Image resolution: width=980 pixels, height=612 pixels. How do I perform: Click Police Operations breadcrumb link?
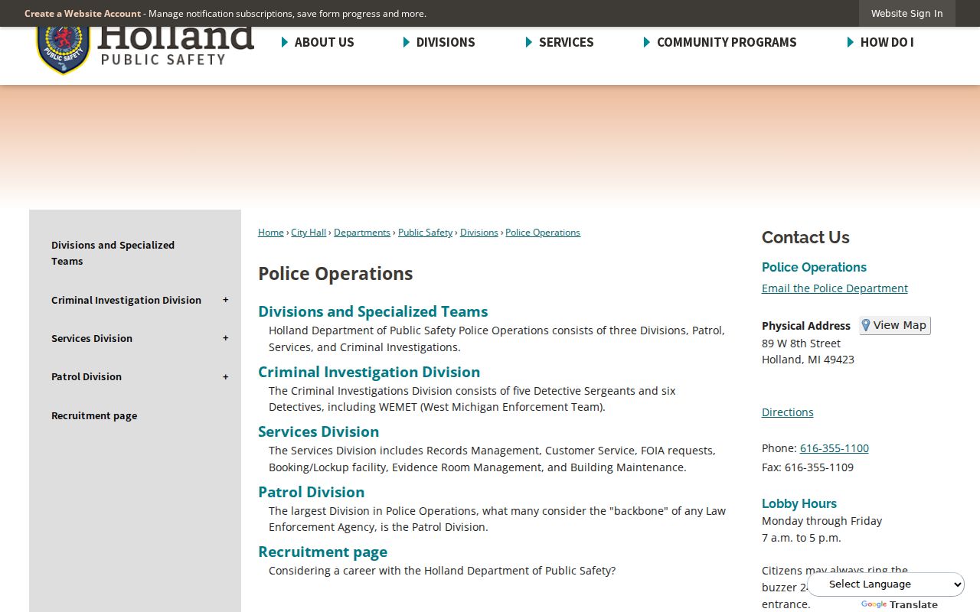coord(543,232)
